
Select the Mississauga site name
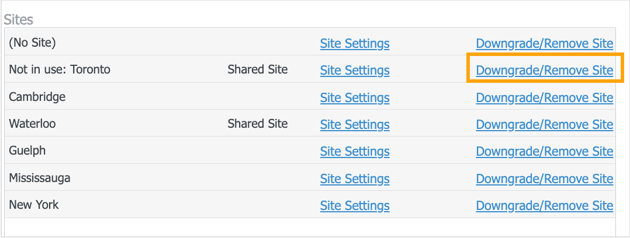point(40,178)
